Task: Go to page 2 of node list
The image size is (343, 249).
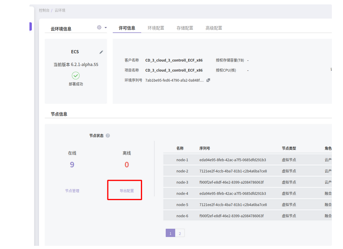Action: click(179, 234)
